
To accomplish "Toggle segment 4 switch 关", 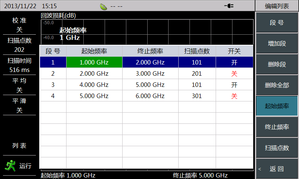I will click(234, 96).
